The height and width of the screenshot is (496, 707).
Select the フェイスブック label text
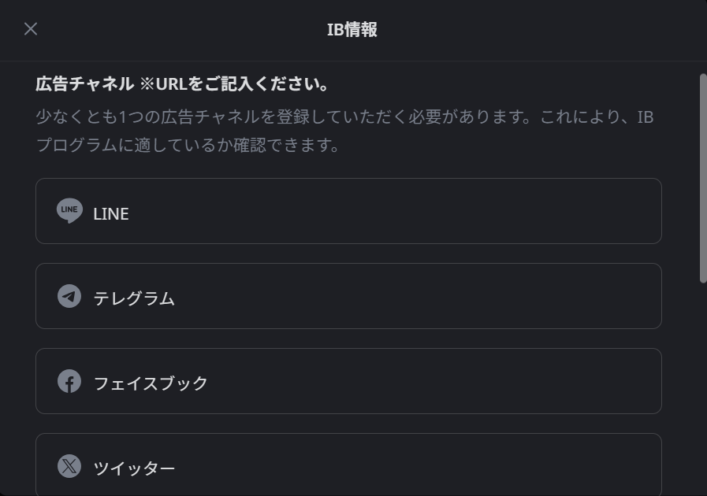(x=151, y=383)
